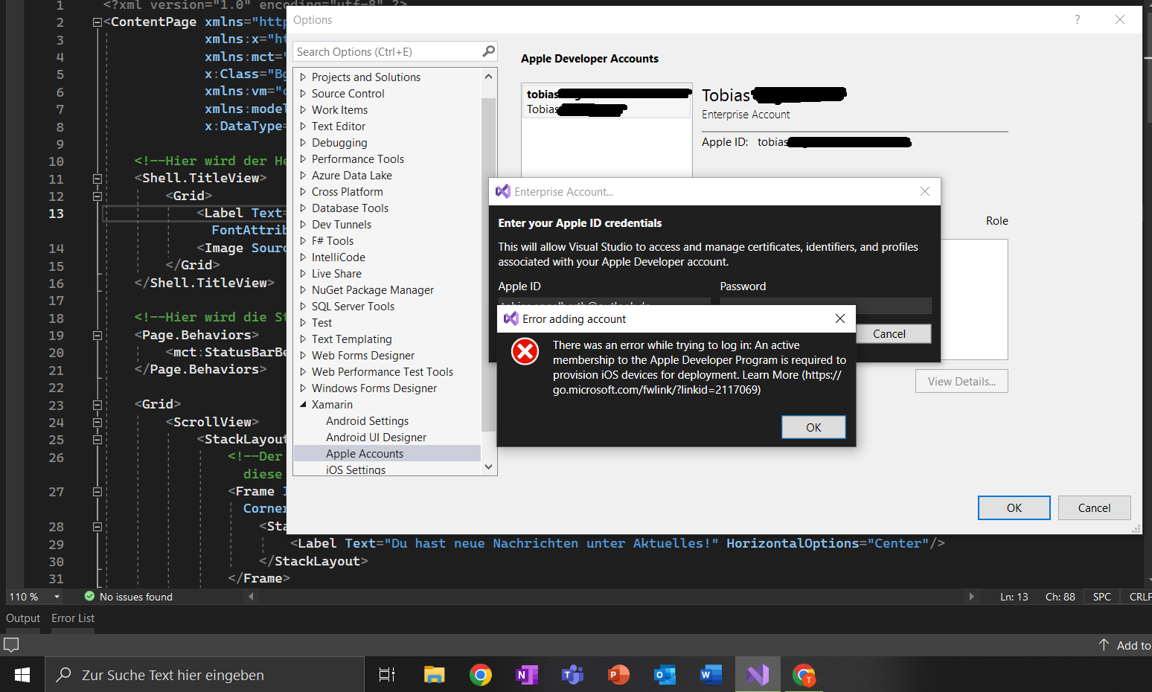The image size is (1152, 692).
Task: Open the Windows Start menu
Action: (x=22, y=675)
